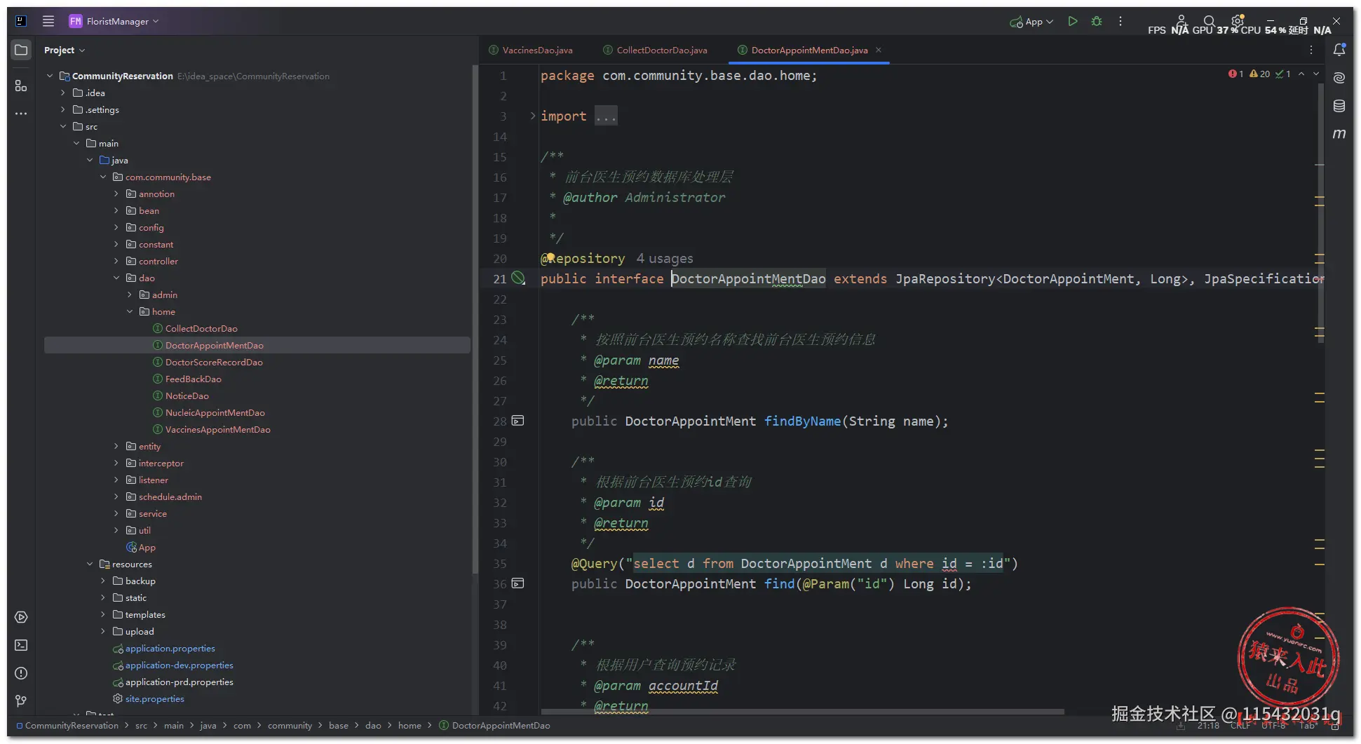Click line number 35 in the gutter
The height and width of the screenshot is (744, 1361).
tap(499, 564)
